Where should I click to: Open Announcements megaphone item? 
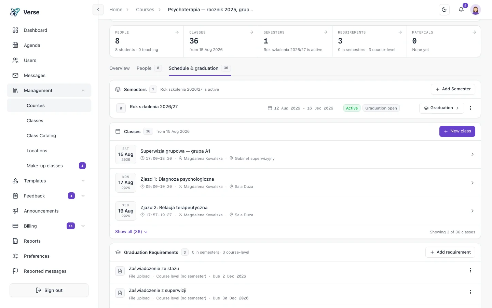click(49, 211)
